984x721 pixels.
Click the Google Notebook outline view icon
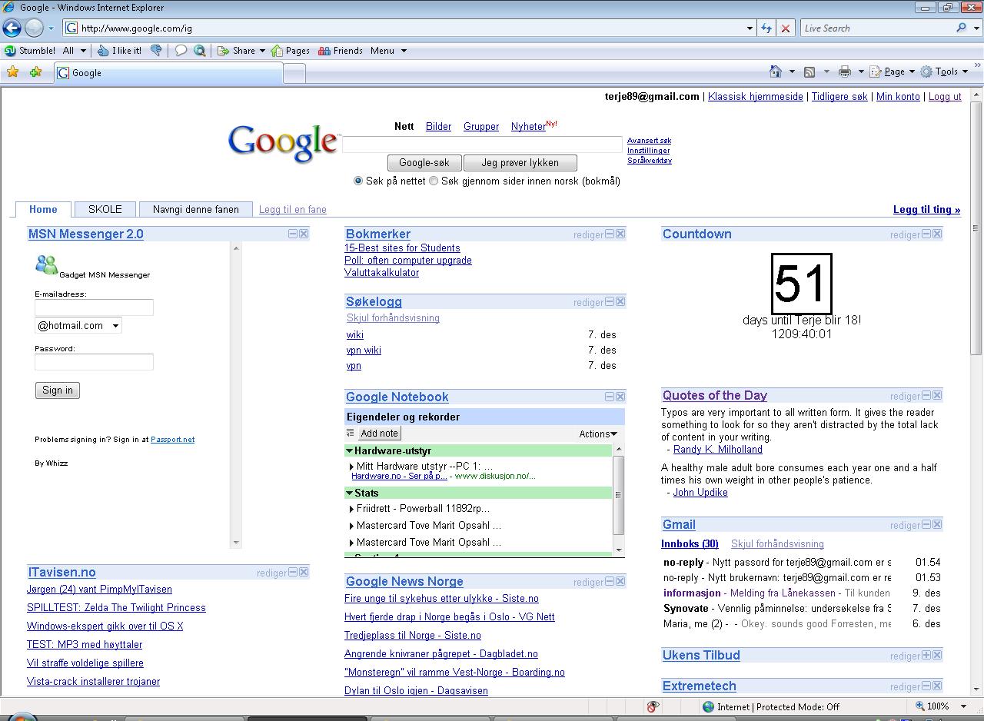click(351, 433)
